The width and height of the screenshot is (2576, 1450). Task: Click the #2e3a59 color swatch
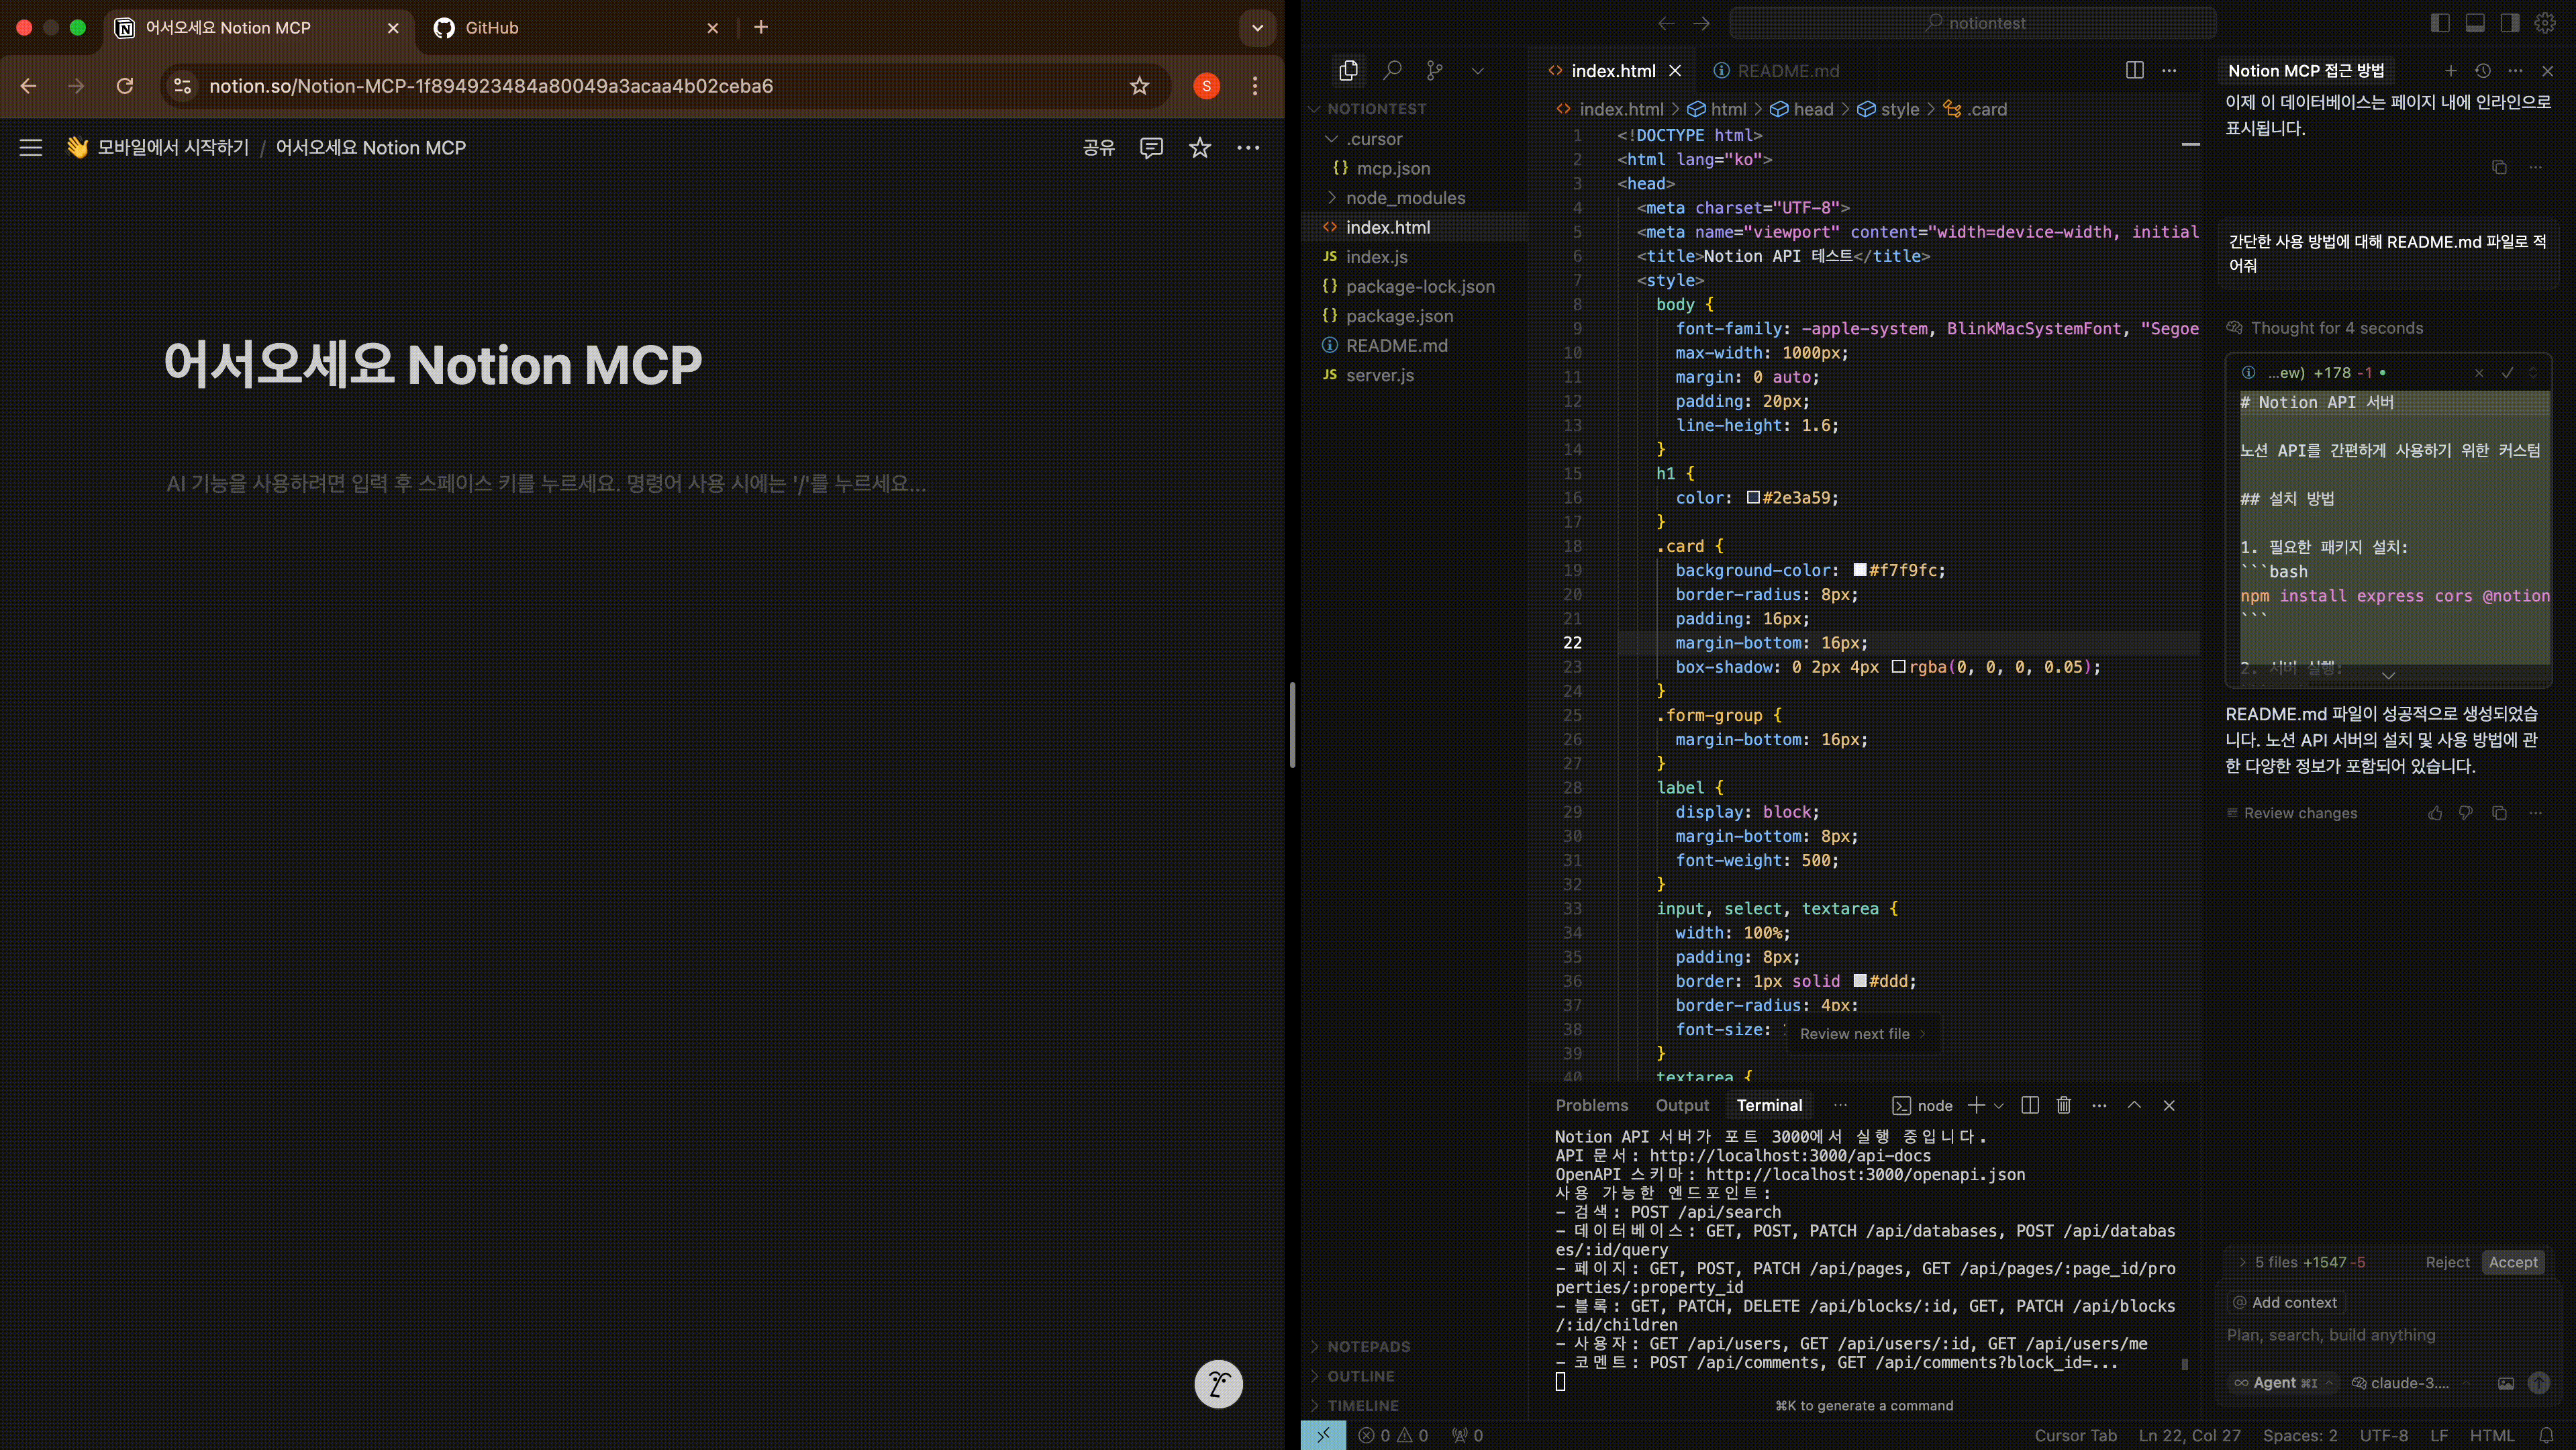[1752, 498]
